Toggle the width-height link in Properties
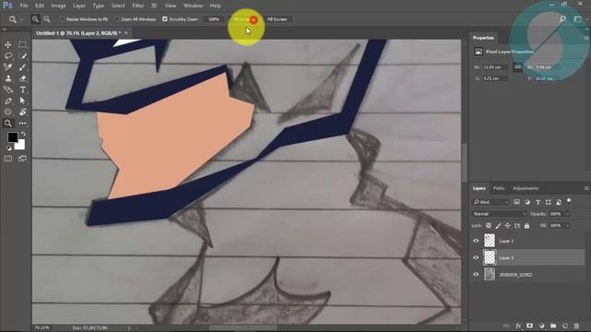The image size is (591, 332). tap(517, 67)
